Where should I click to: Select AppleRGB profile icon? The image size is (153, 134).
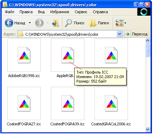click(68, 55)
